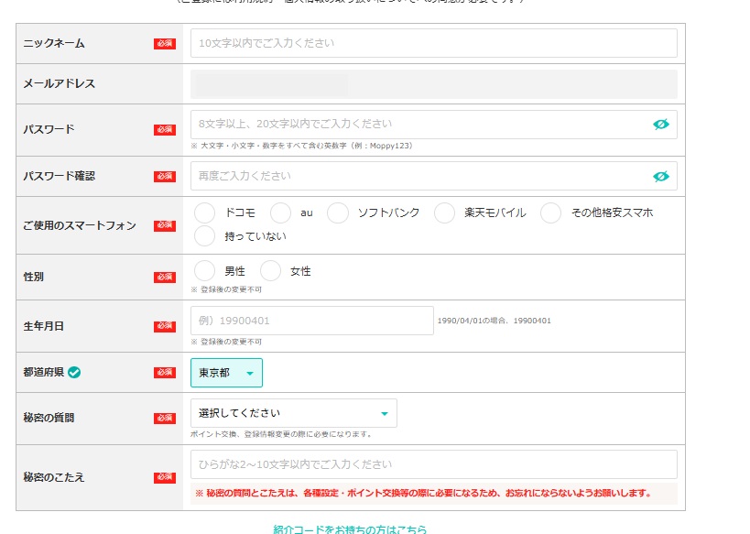Focus the パスワード input field
750x534 pixels.
coord(419,125)
